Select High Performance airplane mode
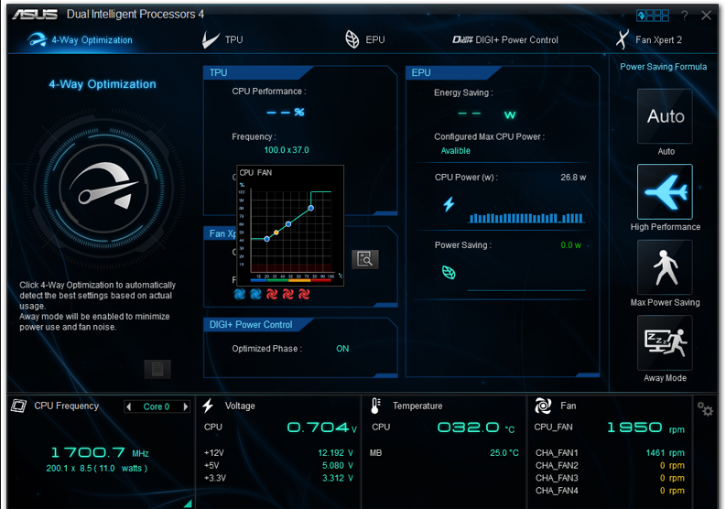The width and height of the screenshot is (726, 509). [x=665, y=191]
